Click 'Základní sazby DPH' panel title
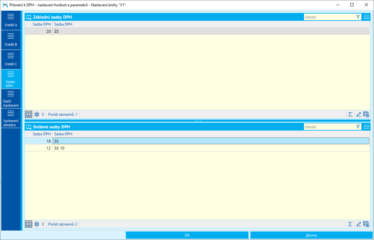Viewport: 374px width, 240px height. 52,17
